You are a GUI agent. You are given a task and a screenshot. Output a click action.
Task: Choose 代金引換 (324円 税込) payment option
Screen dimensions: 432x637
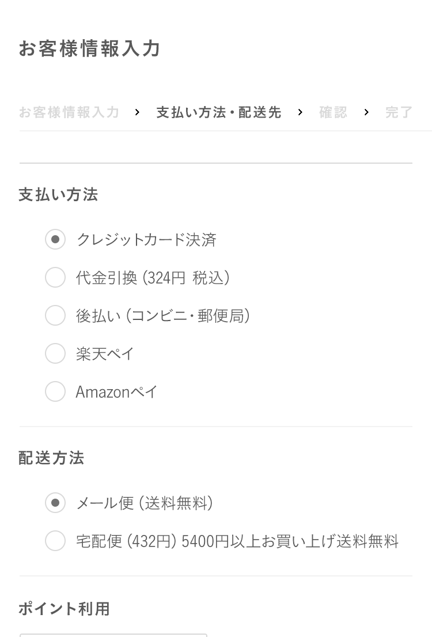[x=55, y=277]
